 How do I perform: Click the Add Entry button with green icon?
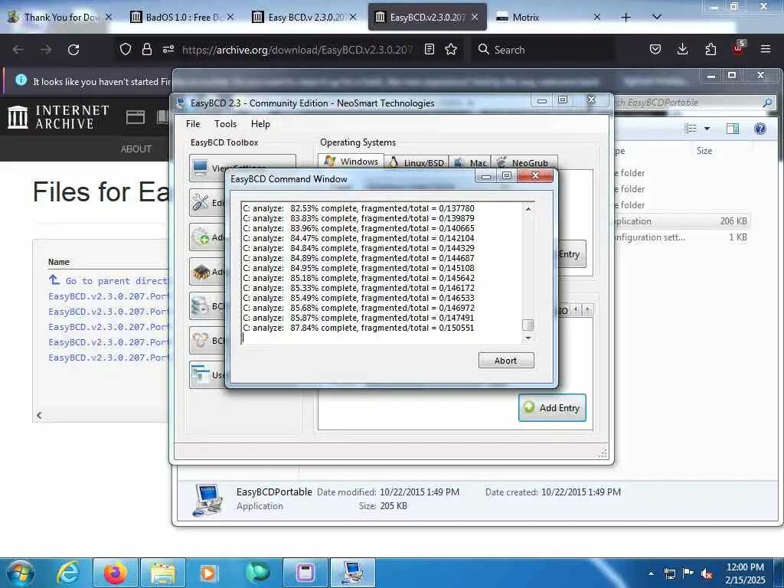click(x=552, y=408)
